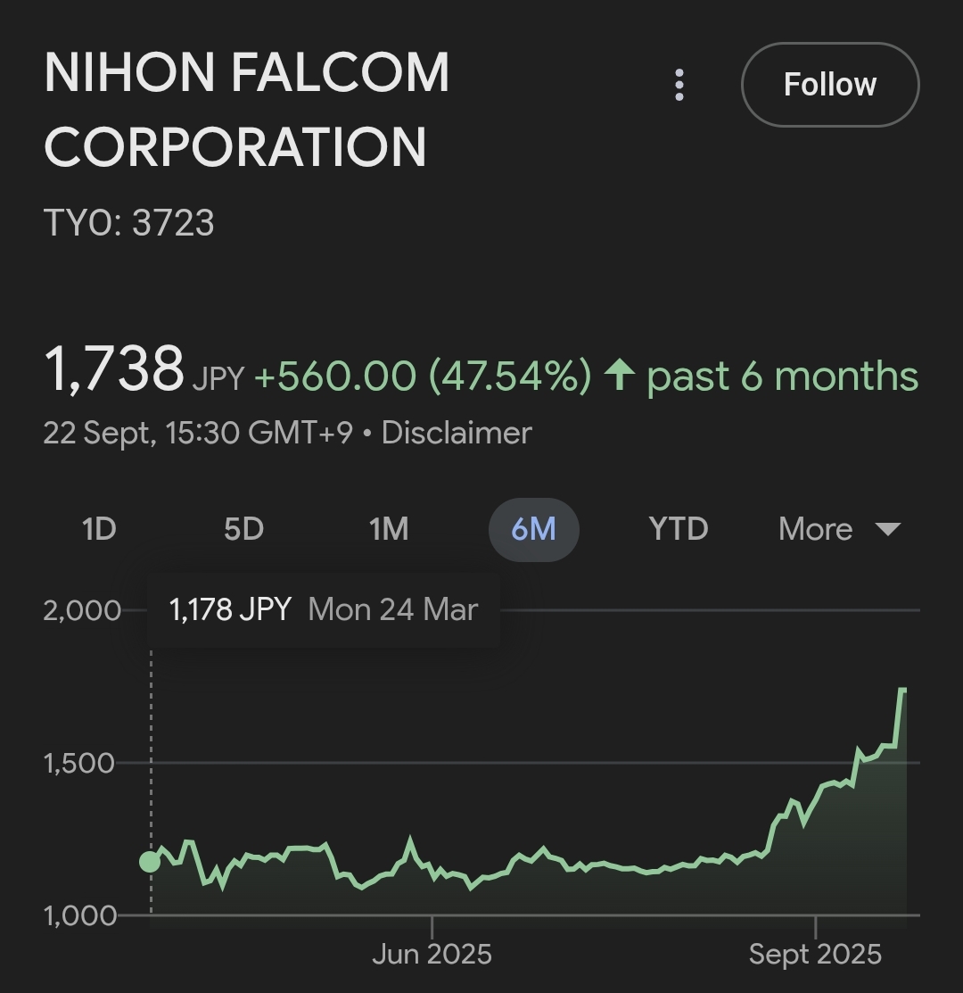Select the 1D time range tab
Image resolution: width=963 pixels, height=993 pixels.
click(x=99, y=529)
